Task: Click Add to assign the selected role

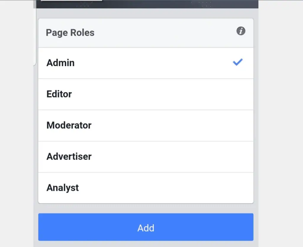Action: click(146, 227)
